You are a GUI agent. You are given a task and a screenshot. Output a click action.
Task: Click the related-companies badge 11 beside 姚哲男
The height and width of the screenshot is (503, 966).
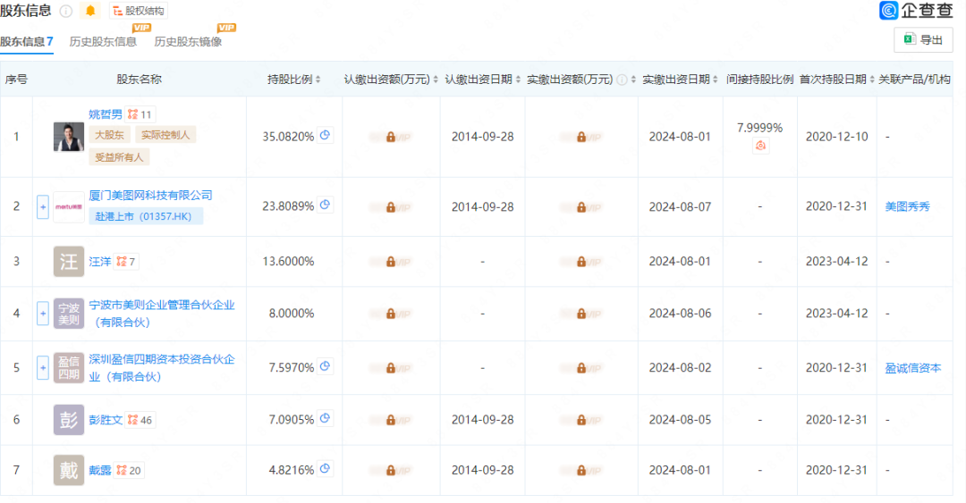[140, 114]
